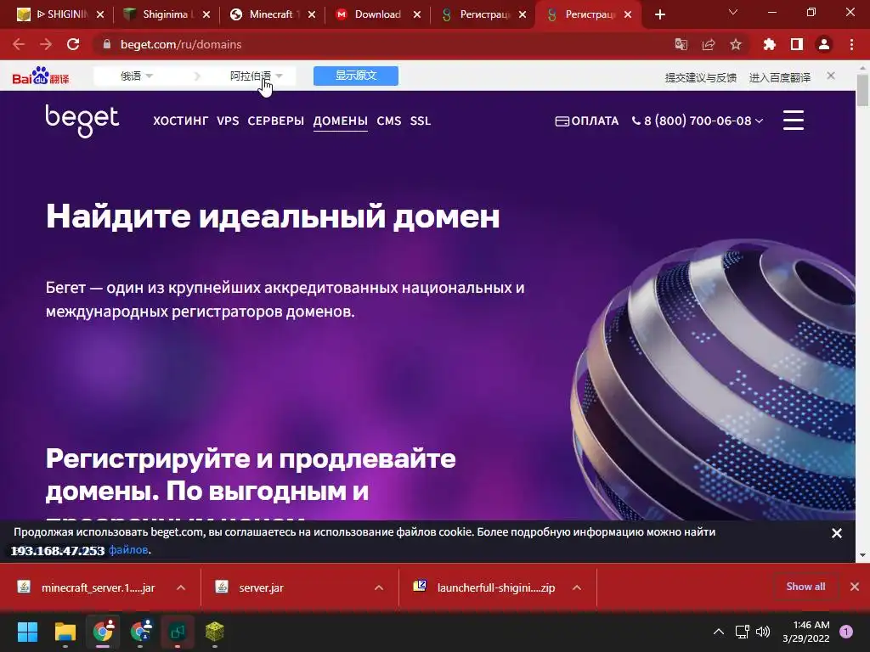This screenshot has height=652, width=870.
Task: Dismiss the cookie notice banner
Action: 837,533
